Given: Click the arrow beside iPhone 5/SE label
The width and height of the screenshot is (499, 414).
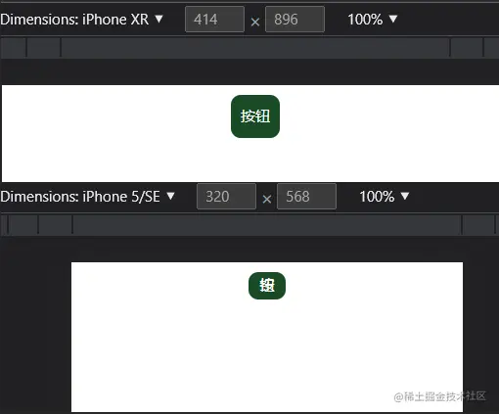Looking at the screenshot, I should point(170,196).
